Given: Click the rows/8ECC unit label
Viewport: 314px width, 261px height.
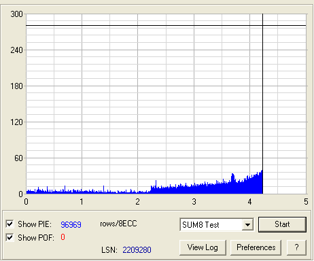Looking at the screenshot, I should 118,224.
